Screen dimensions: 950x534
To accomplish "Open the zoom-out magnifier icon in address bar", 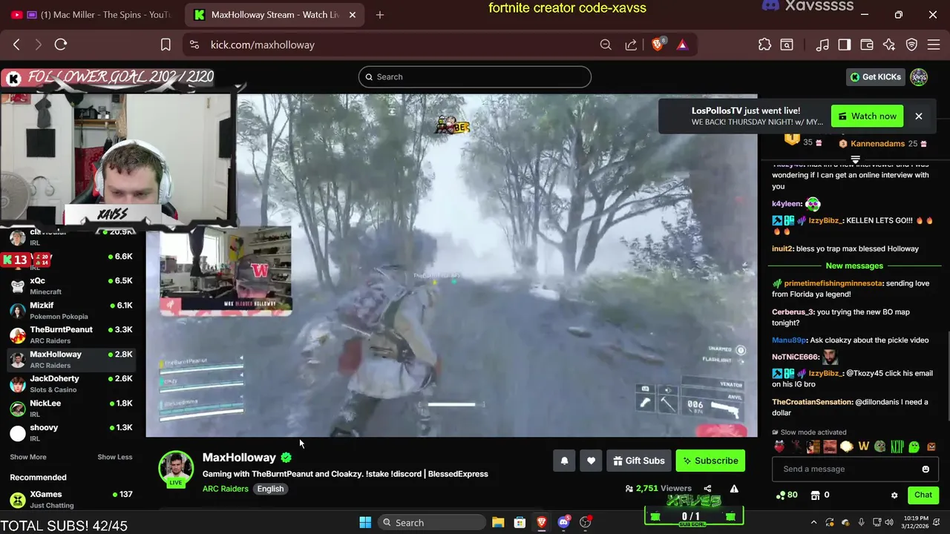I will point(606,44).
